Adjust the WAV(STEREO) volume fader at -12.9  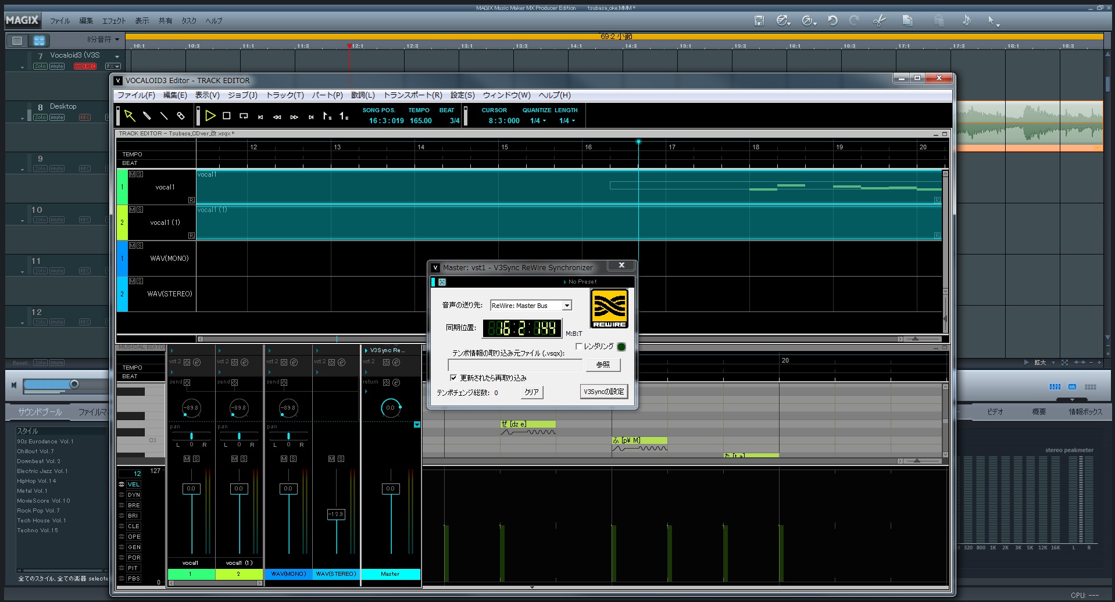(x=336, y=514)
